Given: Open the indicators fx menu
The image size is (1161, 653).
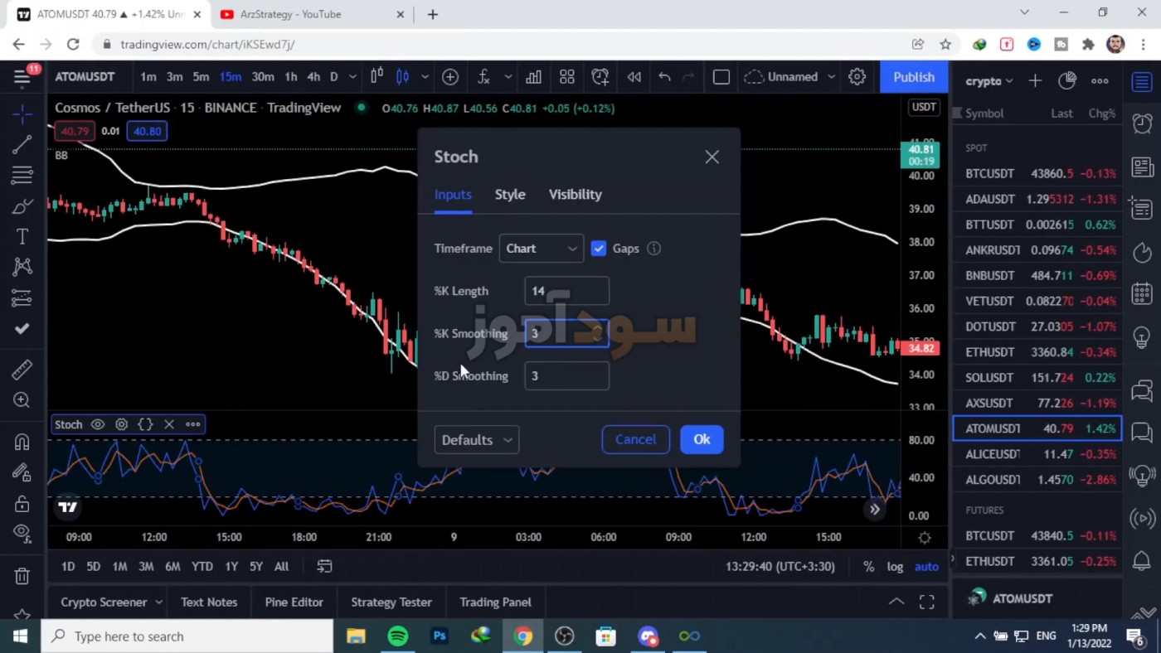Looking at the screenshot, I should tap(483, 77).
